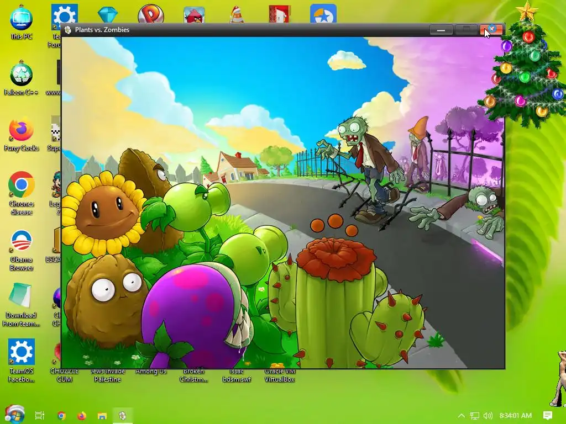Screen dimensions: 566x424
Task: Open the network tray icon
Action: (475, 416)
